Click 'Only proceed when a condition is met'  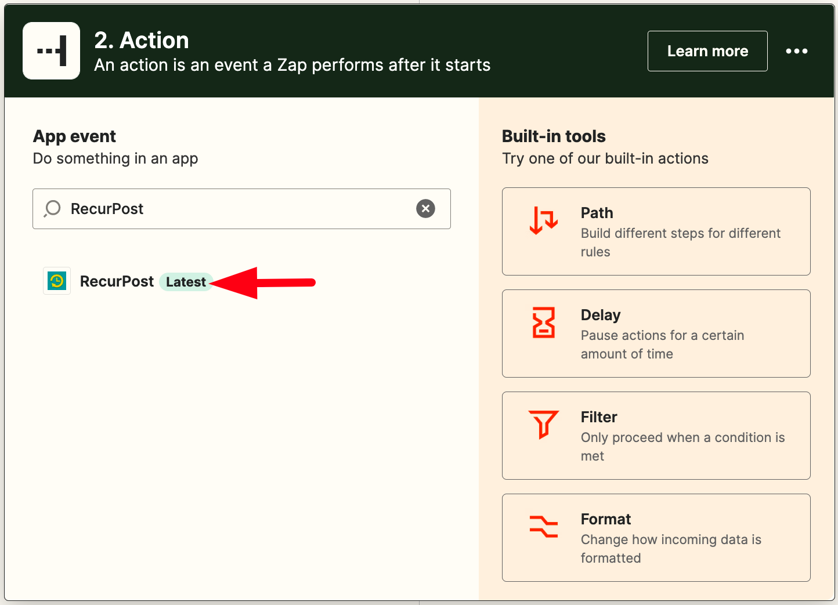tap(682, 447)
